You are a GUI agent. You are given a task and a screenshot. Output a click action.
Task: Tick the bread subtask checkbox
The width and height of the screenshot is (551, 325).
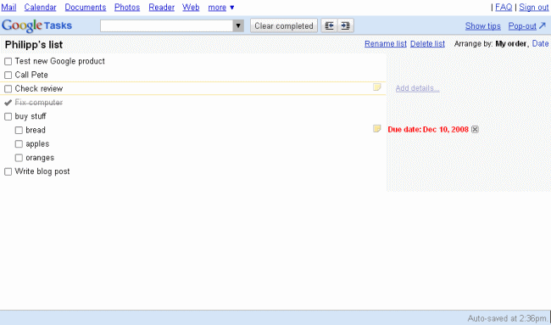point(19,131)
